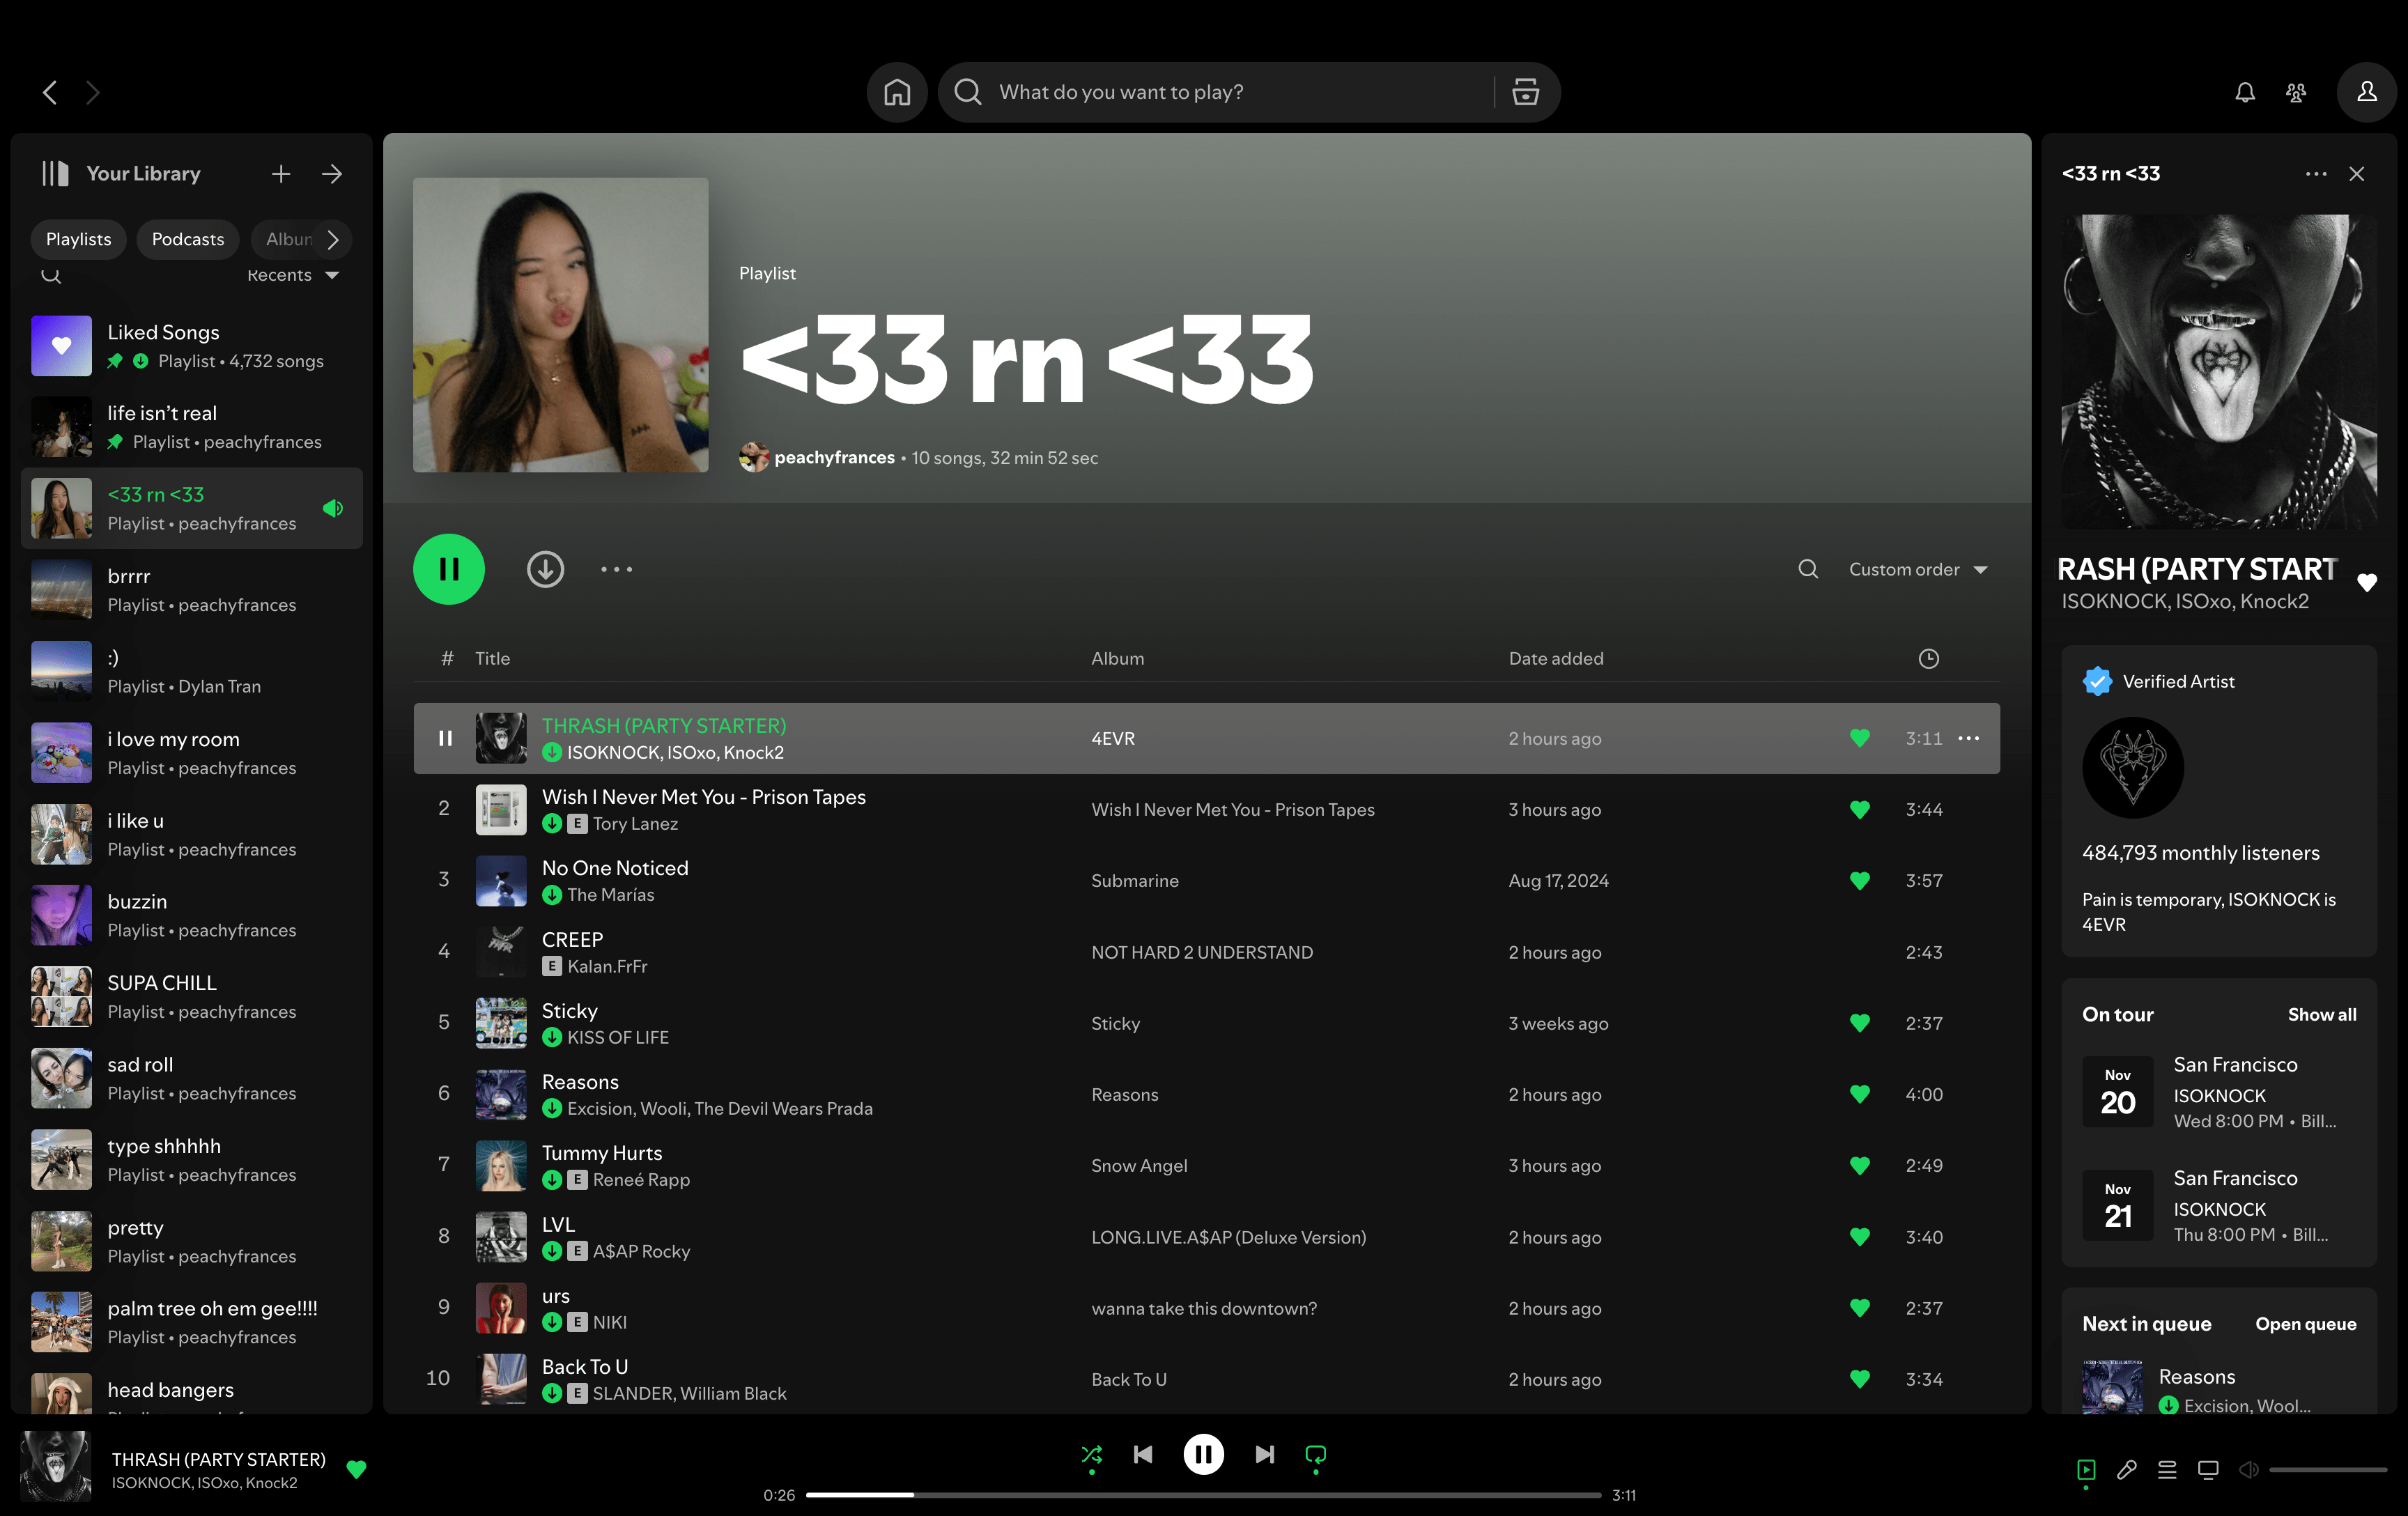The width and height of the screenshot is (2408, 1516).
Task: Mute using the volume speaker icon
Action: (2248, 1469)
